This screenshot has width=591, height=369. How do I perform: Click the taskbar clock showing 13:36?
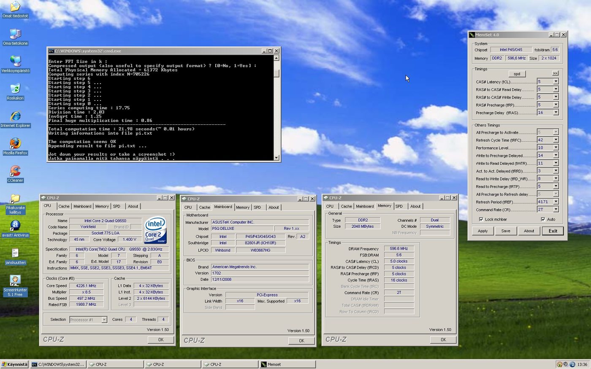click(x=582, y=364)
